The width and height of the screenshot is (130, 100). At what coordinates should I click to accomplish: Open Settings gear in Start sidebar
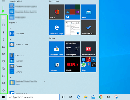click(4, 83)
